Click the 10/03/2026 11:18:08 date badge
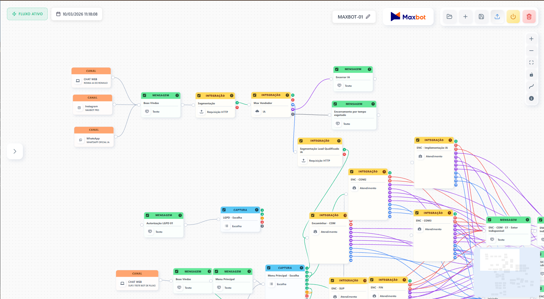544x299 pixels. pyautogui.click(x=77, y=14)
